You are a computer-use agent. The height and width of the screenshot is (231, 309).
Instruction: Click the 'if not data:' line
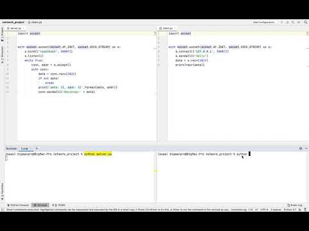pyautogui.click(x=48, y=78)
